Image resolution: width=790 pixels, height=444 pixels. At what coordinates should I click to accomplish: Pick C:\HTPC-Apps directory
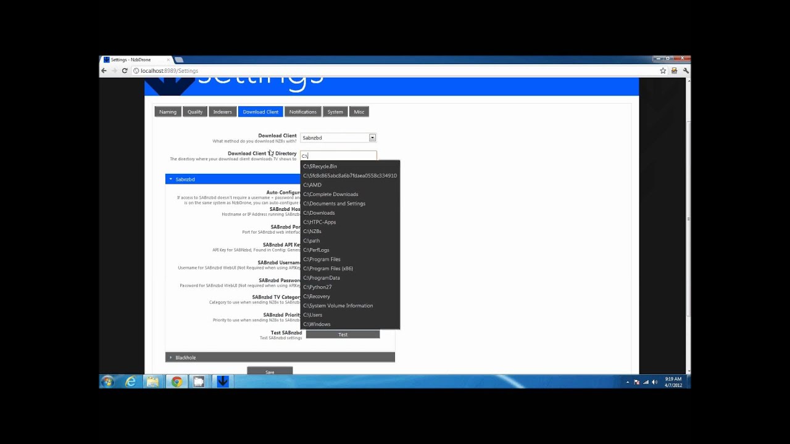tap(350, 222)
